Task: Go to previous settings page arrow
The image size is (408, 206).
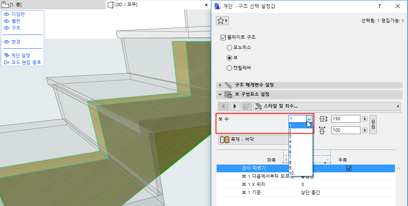Action: coord(223,106)
